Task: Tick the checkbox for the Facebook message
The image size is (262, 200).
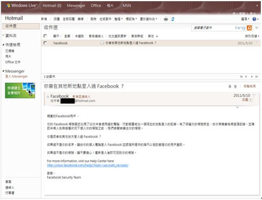Action: tap(45, 43)
